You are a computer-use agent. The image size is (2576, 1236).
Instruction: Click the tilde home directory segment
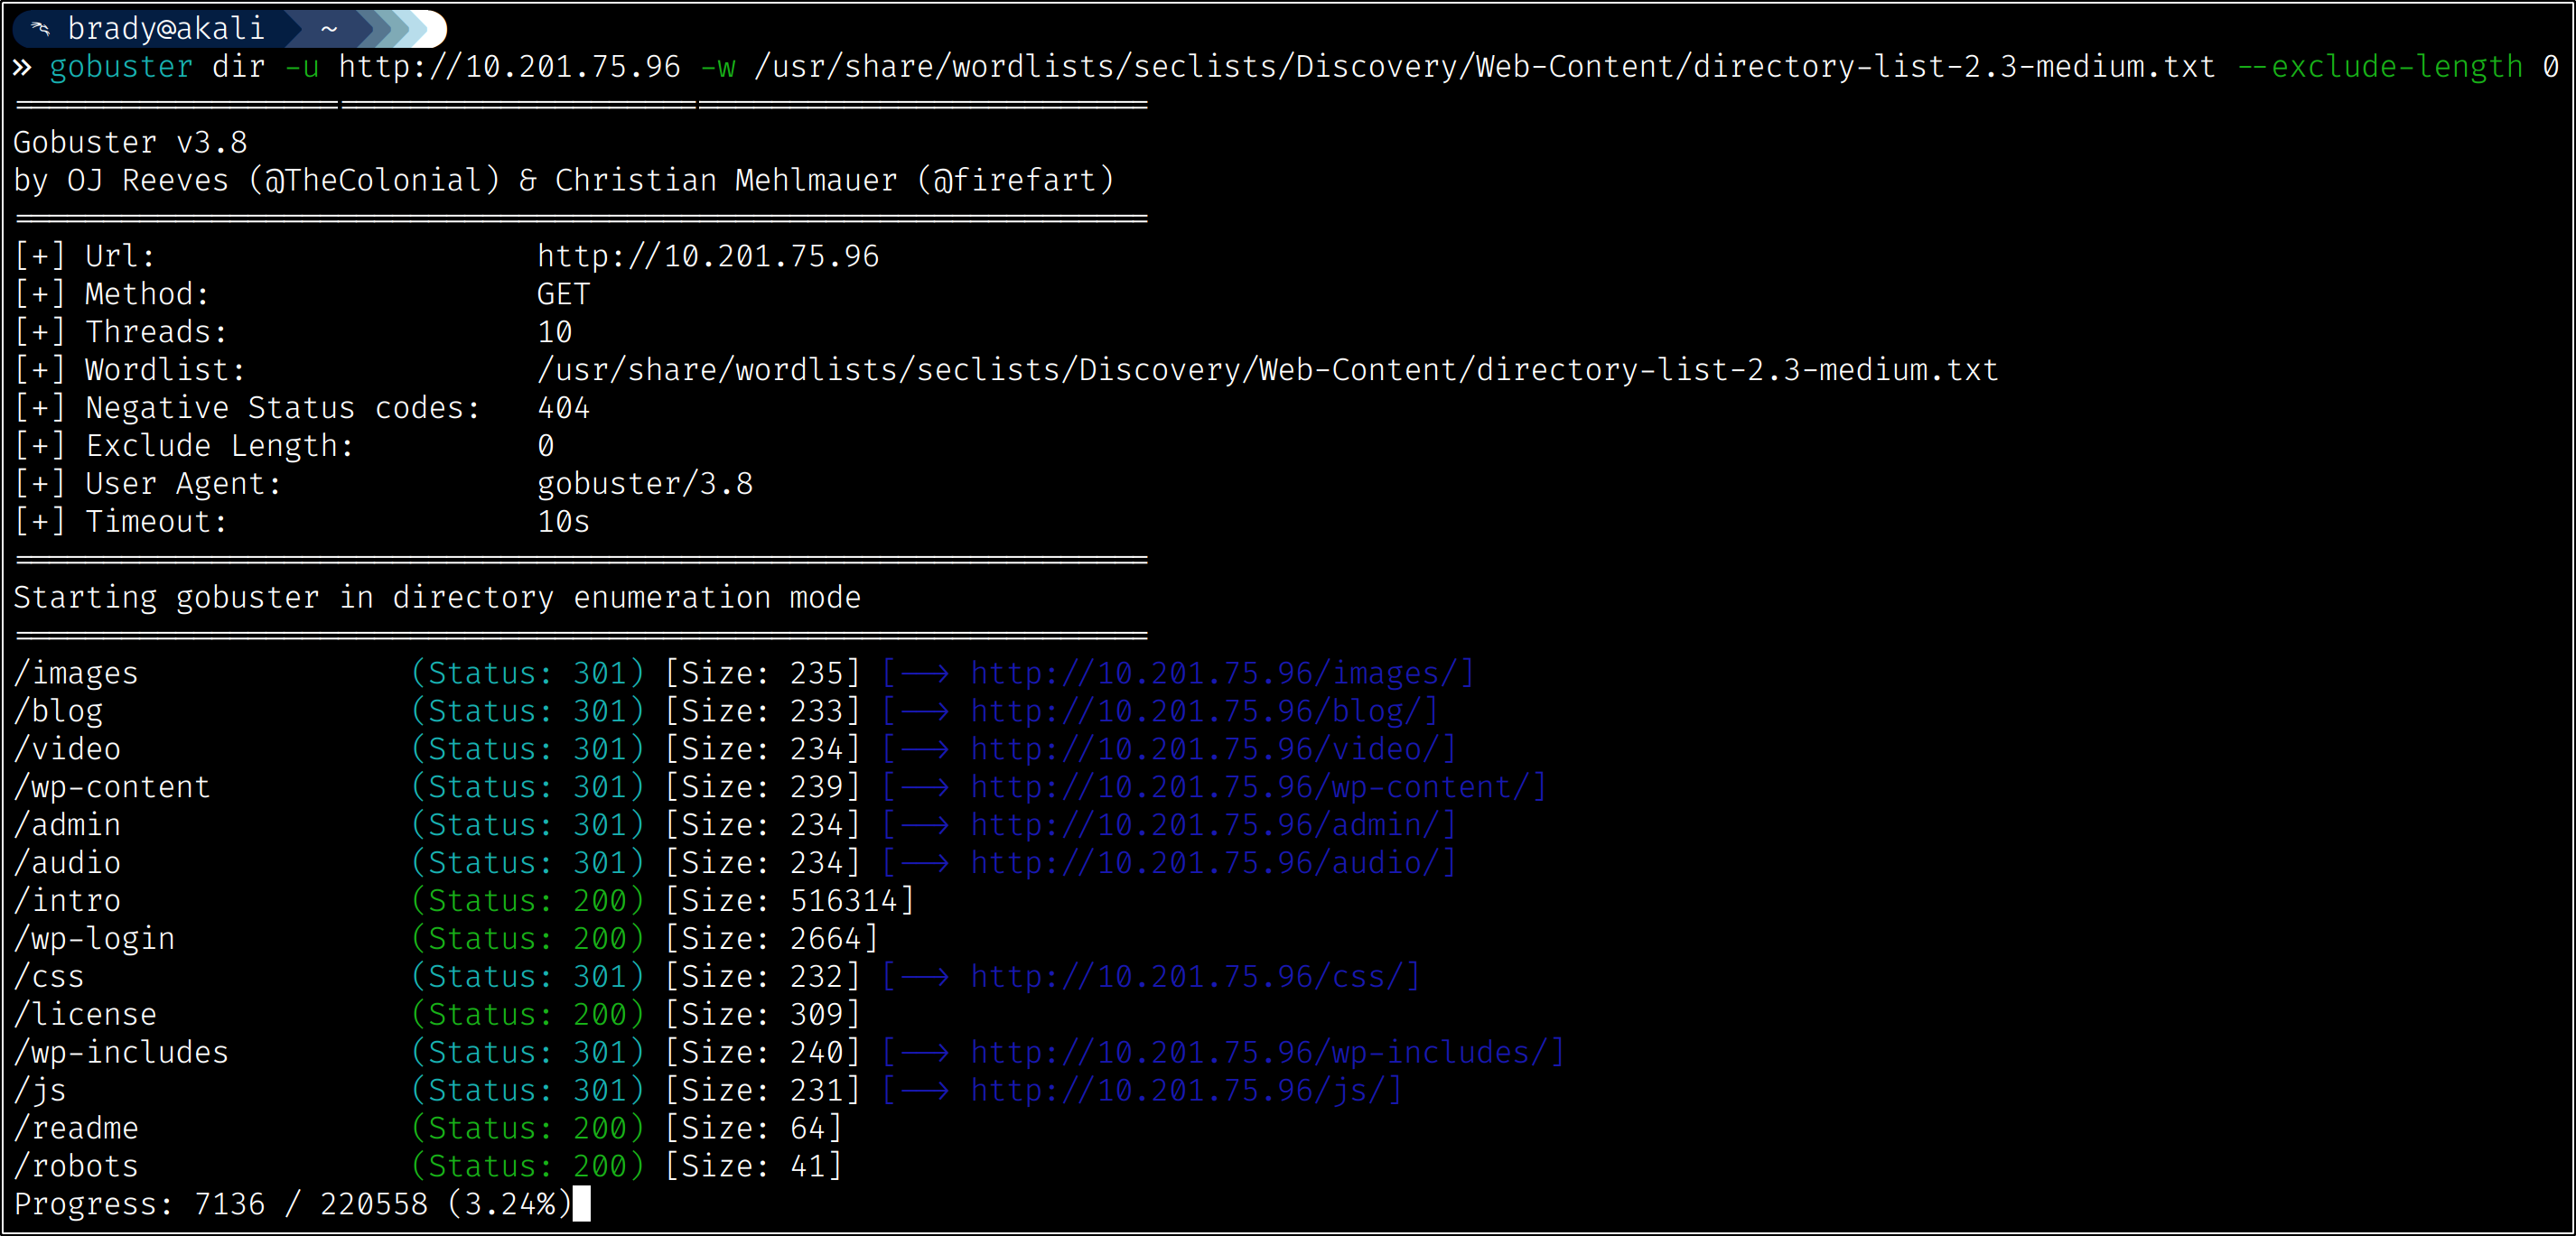point(328,29)
